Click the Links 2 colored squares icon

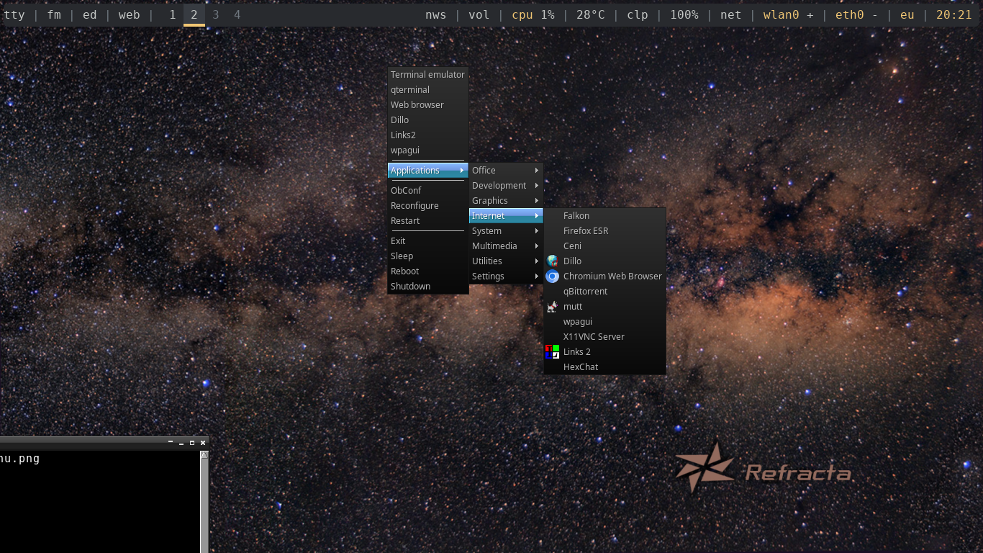[x=552, y=351]
